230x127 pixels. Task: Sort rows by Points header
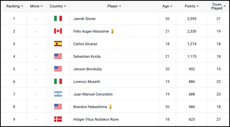tap(192, 6)
